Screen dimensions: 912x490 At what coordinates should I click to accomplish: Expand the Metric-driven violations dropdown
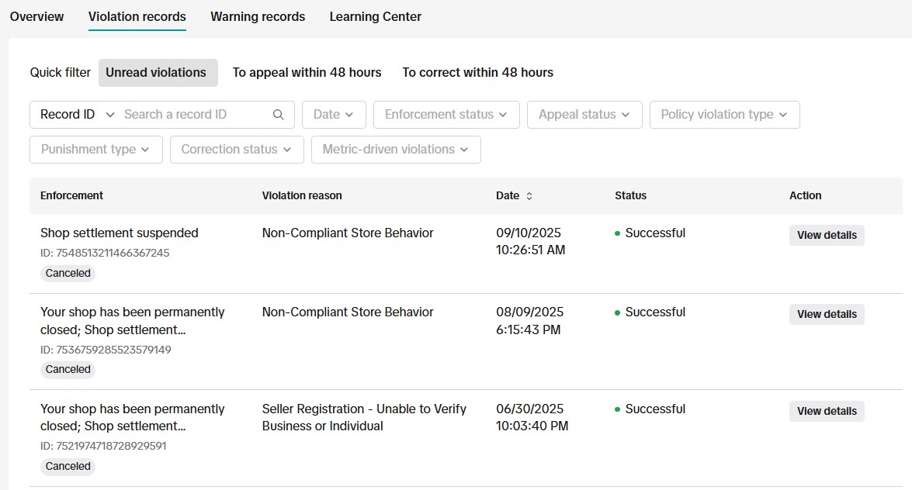pos(395,150)
